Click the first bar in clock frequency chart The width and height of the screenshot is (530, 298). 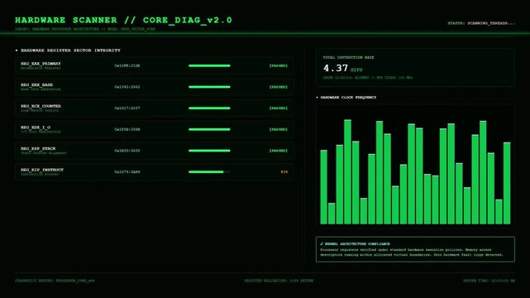click(324, 187)
